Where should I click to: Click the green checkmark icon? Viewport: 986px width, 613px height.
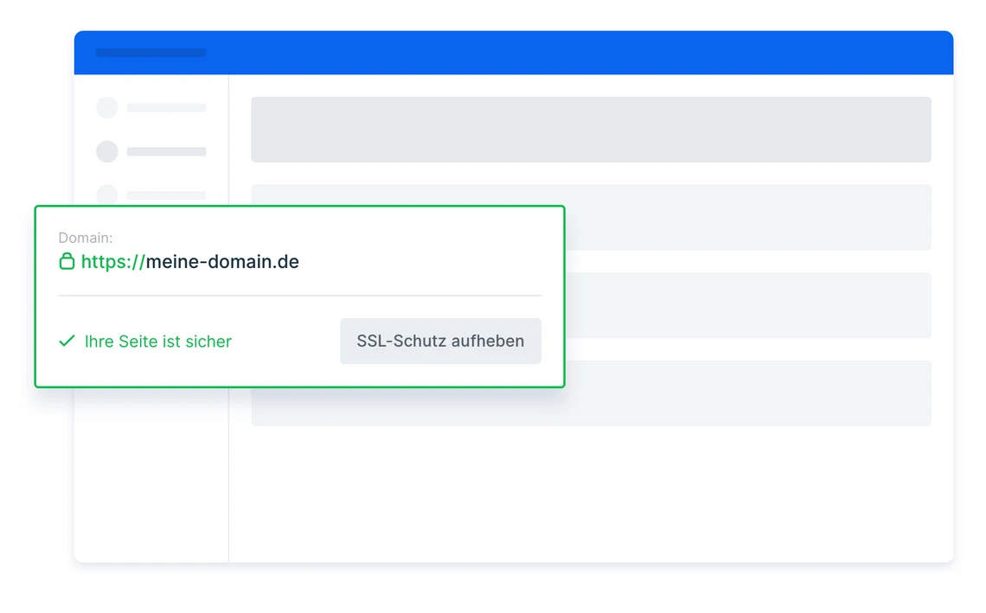coord(67,342)
